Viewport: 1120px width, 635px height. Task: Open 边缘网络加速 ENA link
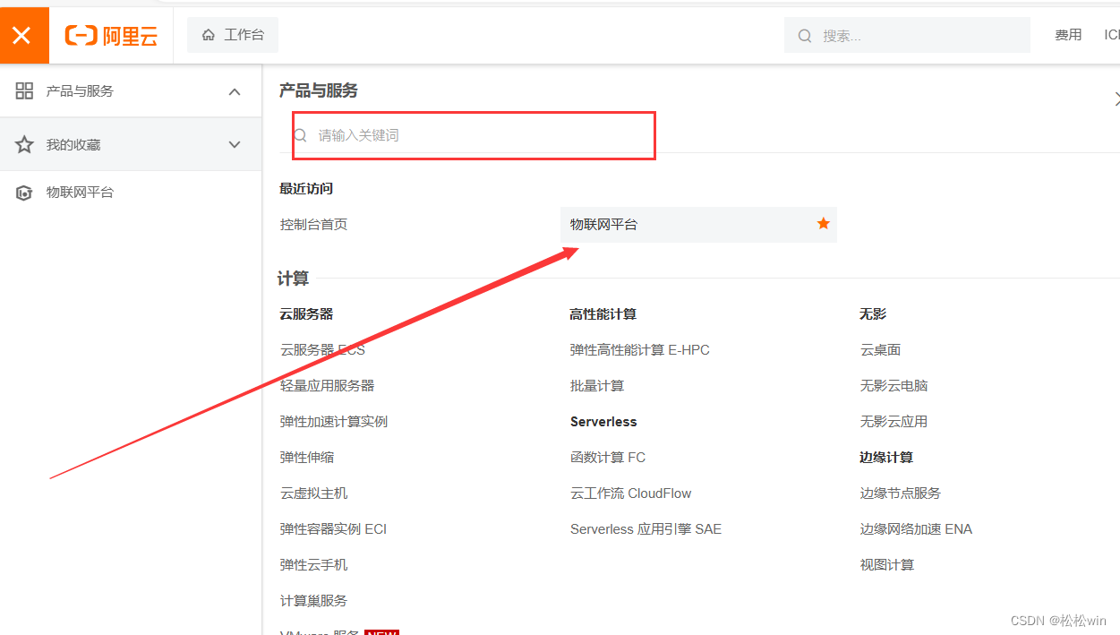(916, 528)
